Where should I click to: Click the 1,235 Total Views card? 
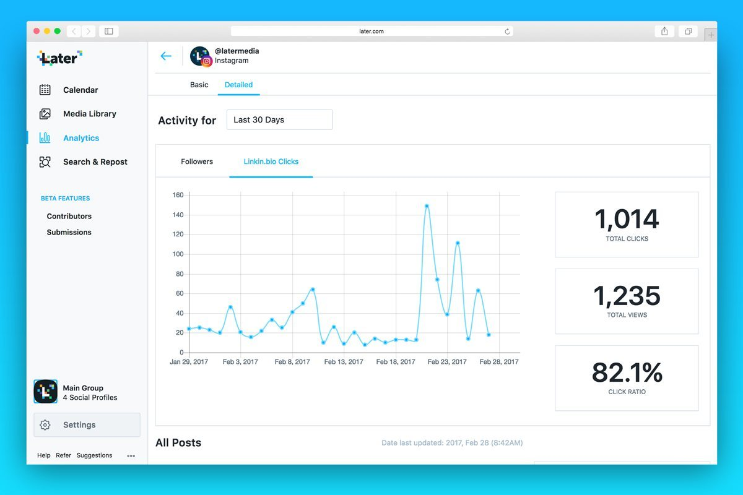tap(627, 301)
